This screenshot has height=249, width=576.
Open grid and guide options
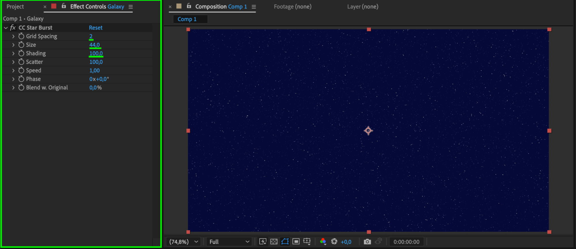pyautogui.click(x=307, y=242)
